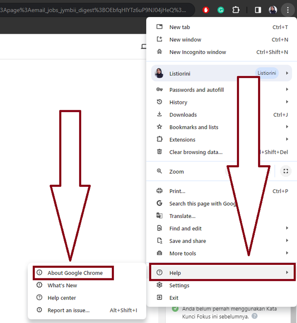
Task: Click the History clock icon
Action: [160, 102]
